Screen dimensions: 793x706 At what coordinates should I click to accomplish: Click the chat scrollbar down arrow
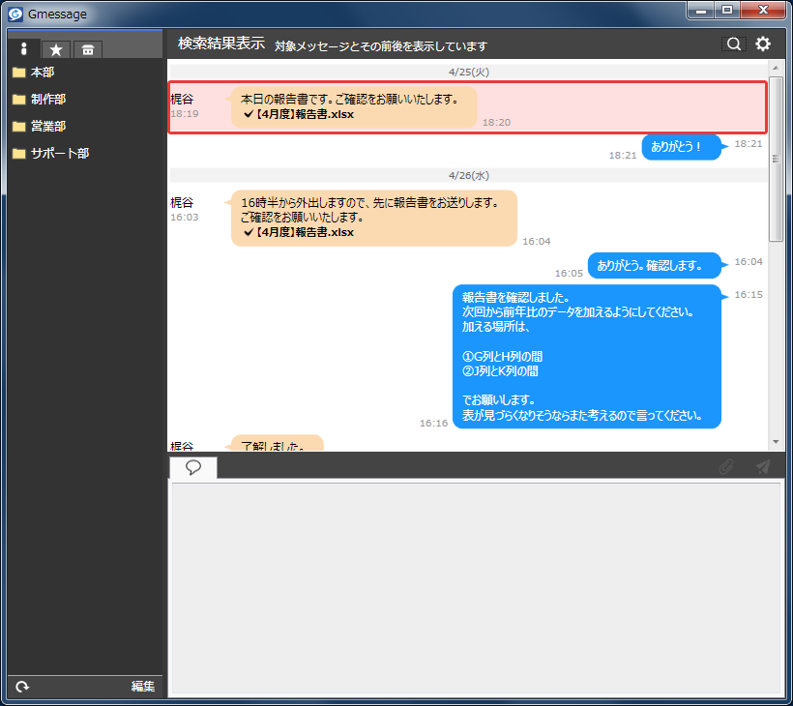tap(776, 442)
